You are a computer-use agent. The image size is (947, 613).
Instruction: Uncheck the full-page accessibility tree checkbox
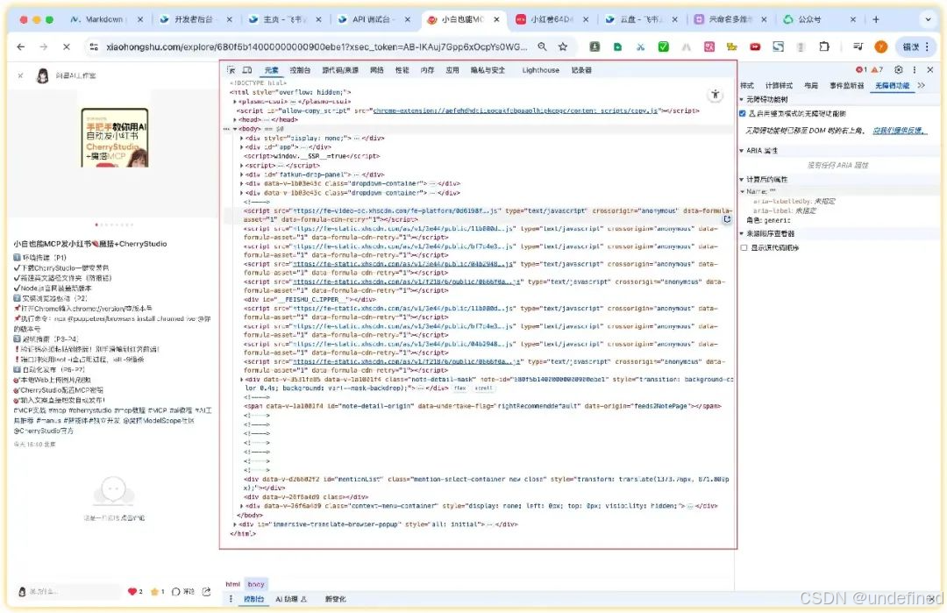click(x=743, y=113)
